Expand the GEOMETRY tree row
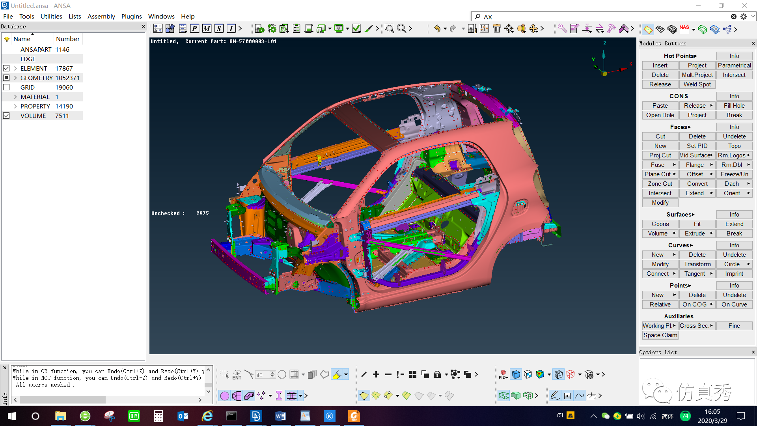 tap(15, 78)
